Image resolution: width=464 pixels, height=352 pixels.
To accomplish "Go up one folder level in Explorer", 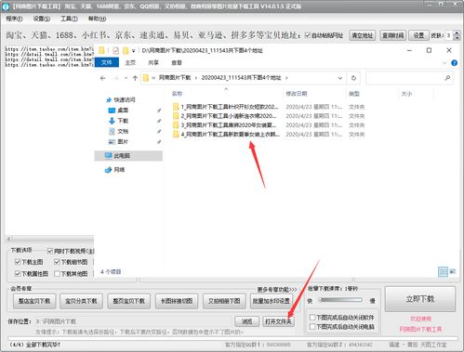I will click(135, 78).
